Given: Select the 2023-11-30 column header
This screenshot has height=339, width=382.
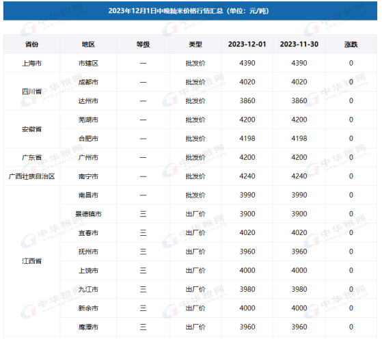Looking at the screenshot, I should tap(299, 44).
